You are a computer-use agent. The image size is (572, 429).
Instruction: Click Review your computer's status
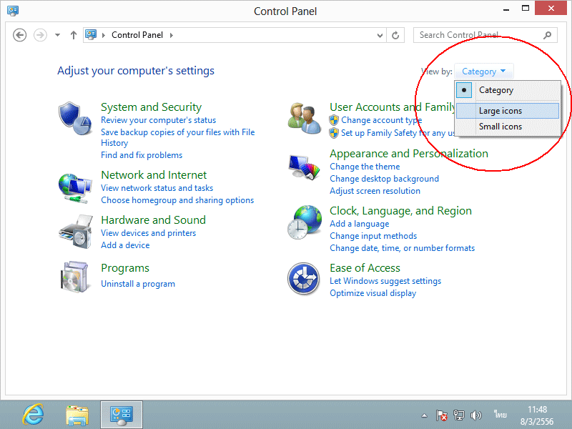pyautogui.click(x=158, y=120)
